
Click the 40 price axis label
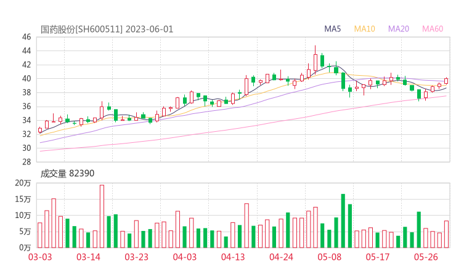(x=26, y=78)
